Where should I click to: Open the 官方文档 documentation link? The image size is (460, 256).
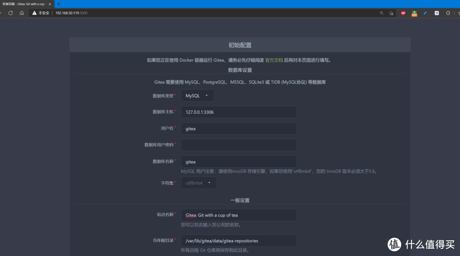coord(274,60)
